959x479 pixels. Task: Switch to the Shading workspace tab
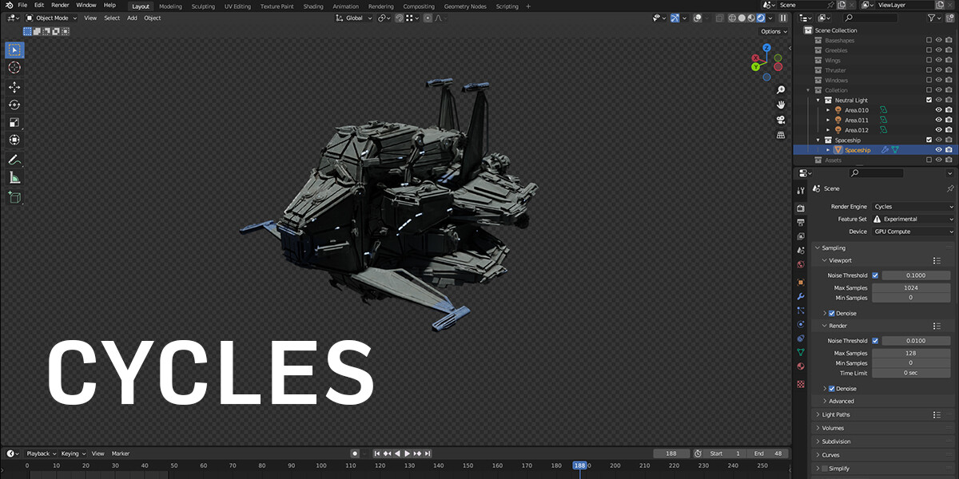313,6
